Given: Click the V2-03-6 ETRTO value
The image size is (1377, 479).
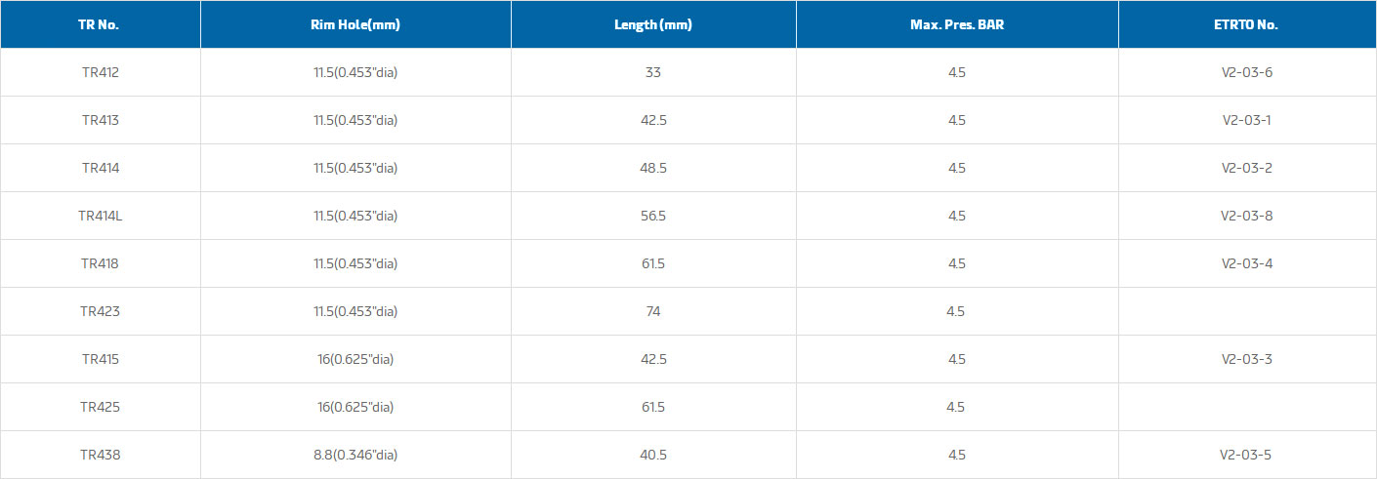Looking at the screenshot, I should [x=1247, y=72].
